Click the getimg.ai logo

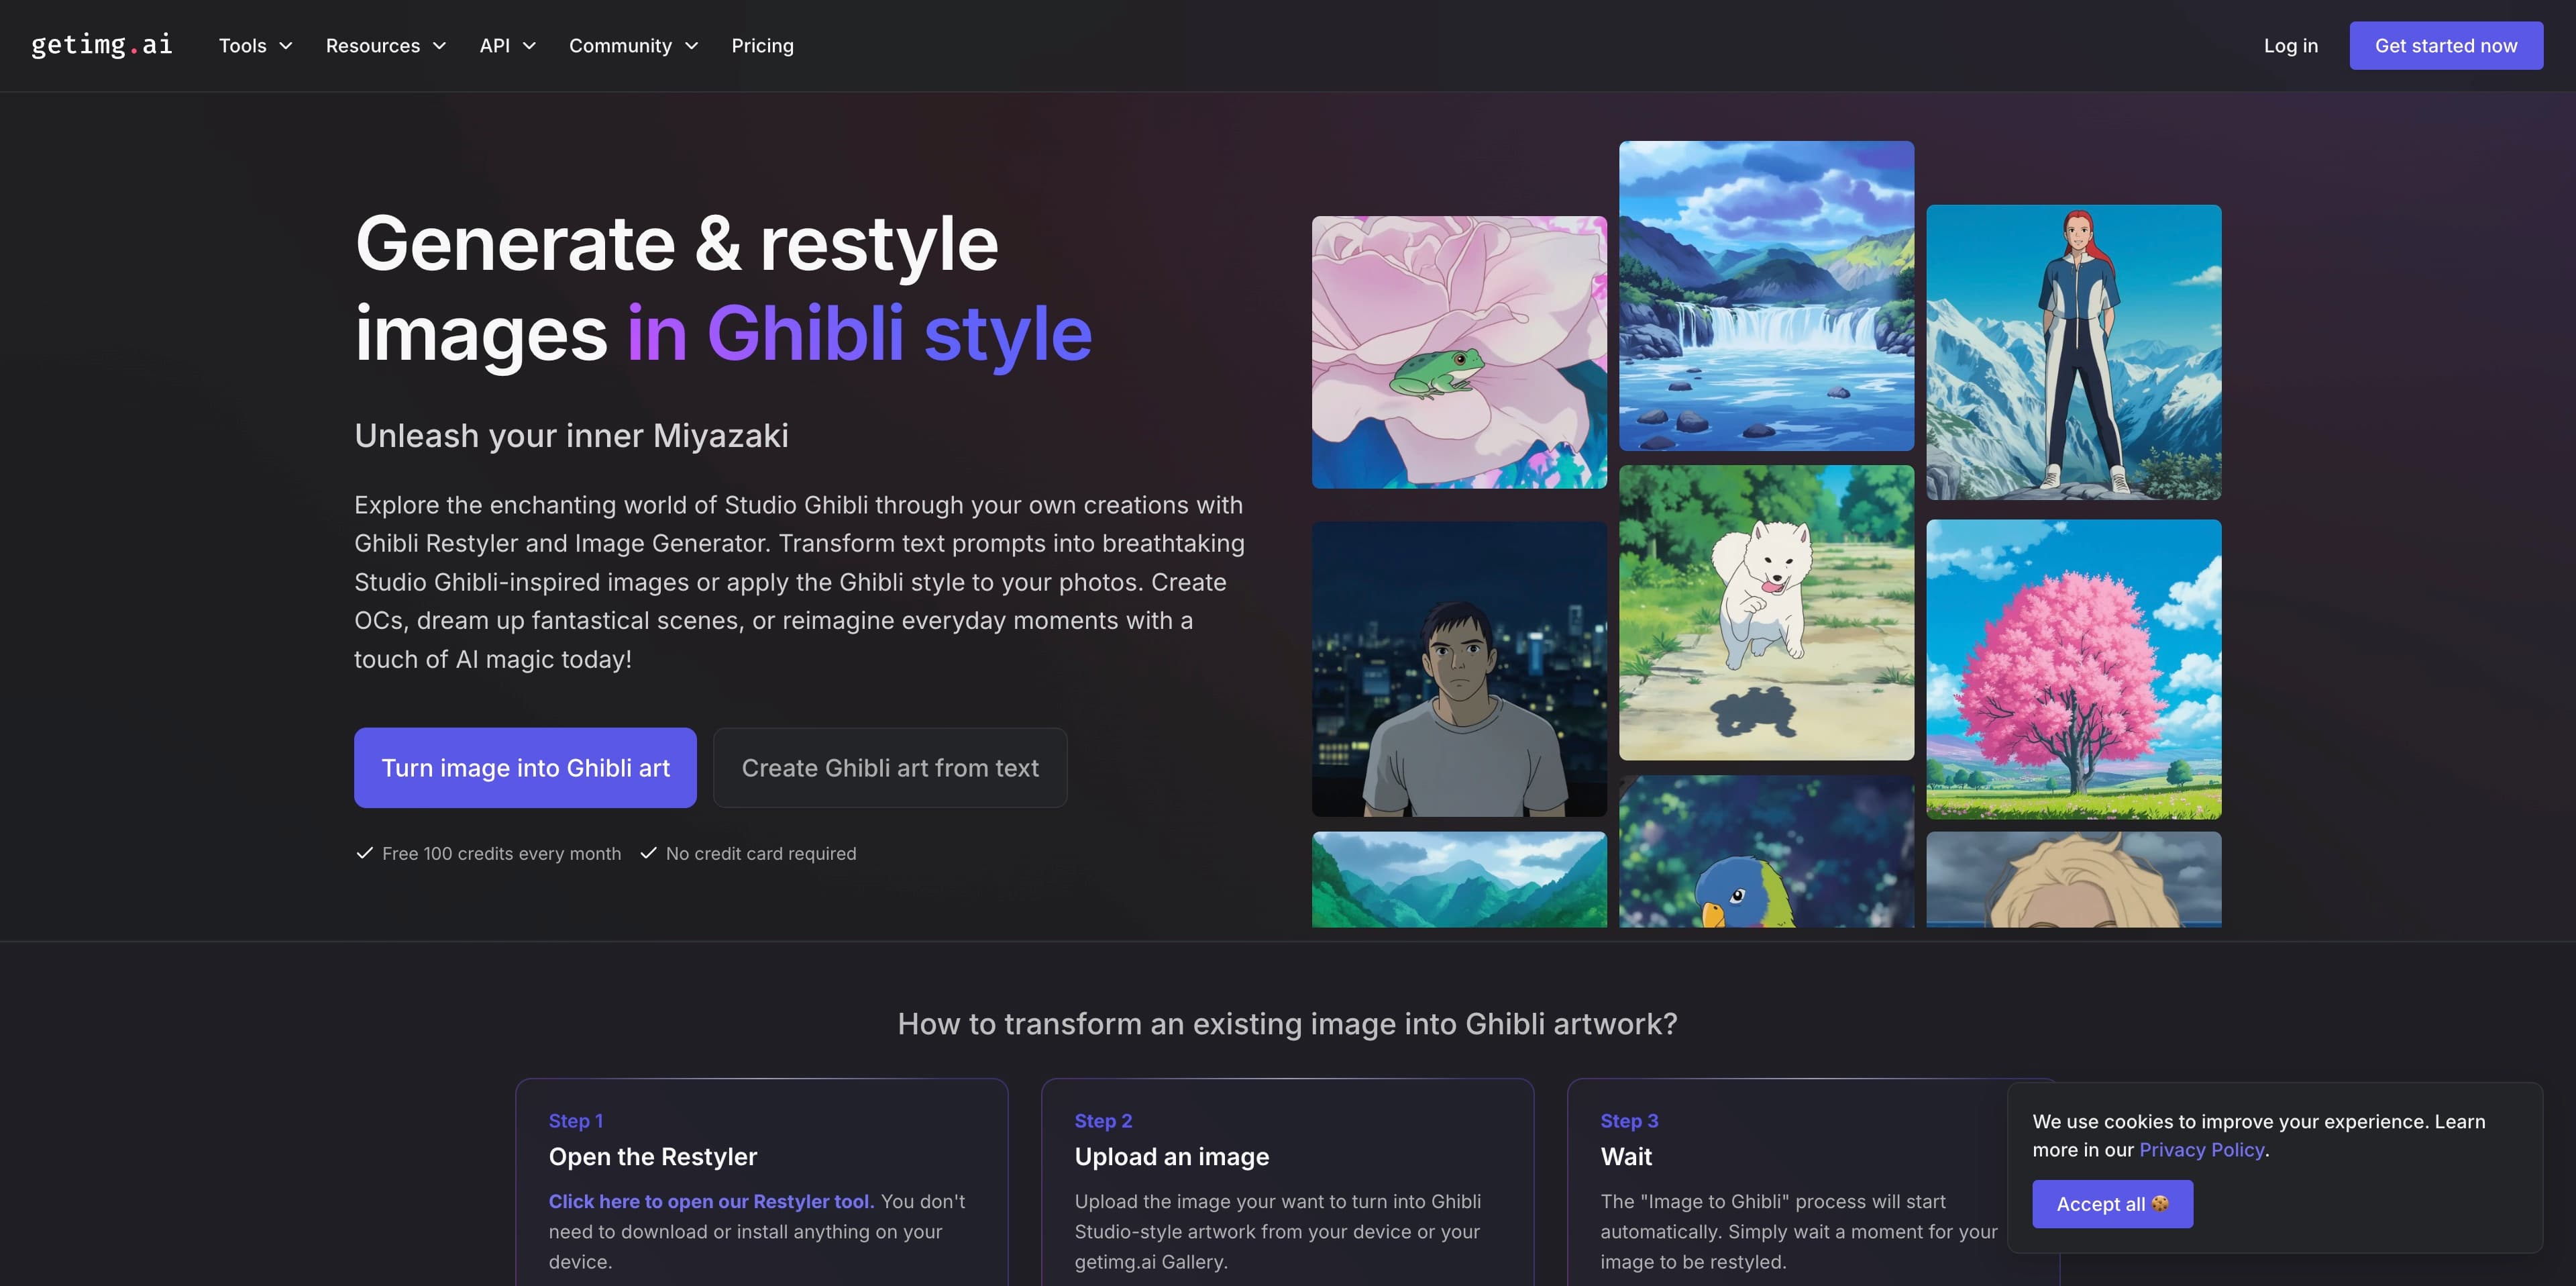tap(101, 45)
